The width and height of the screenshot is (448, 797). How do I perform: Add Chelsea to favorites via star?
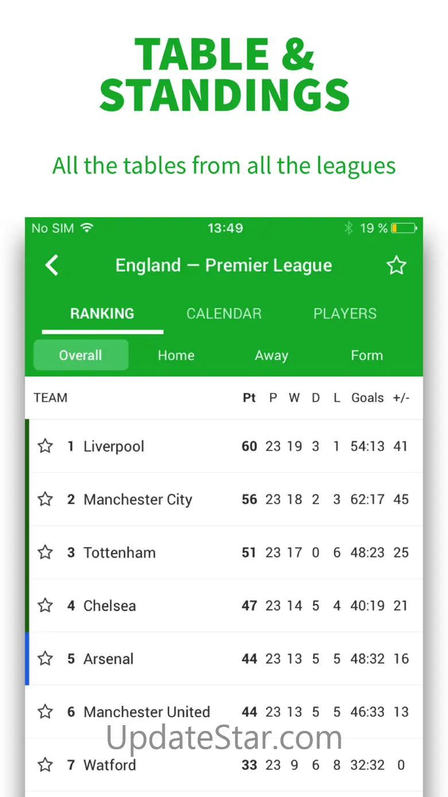[x=45, y=605]
